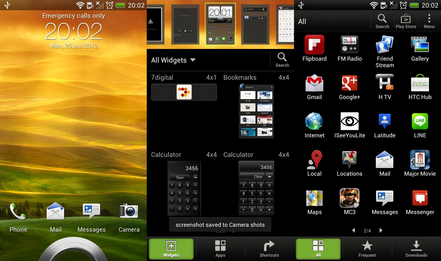Image resolution: width=441 pixels, height=261 pixels.
Task: Switch to Shortcuts tab
Action: pos(269,249)
